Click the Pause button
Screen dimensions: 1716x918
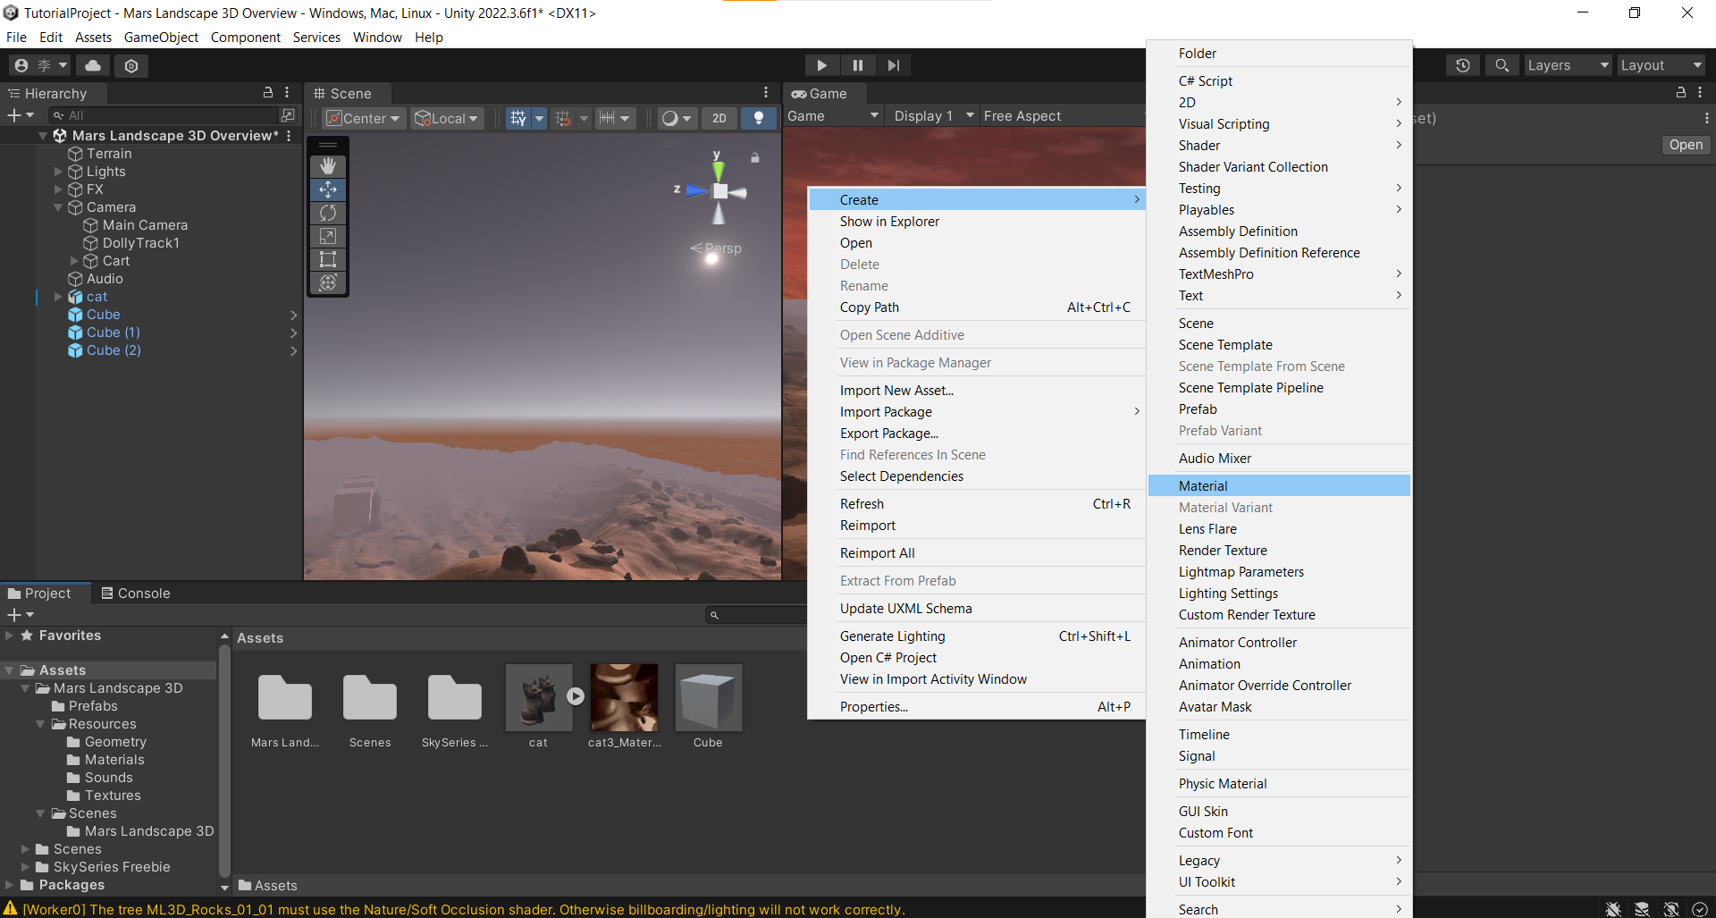857,65
